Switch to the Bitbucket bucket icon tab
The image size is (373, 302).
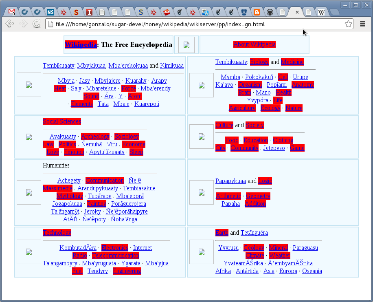pyautogui.click(x=244, y=12)
